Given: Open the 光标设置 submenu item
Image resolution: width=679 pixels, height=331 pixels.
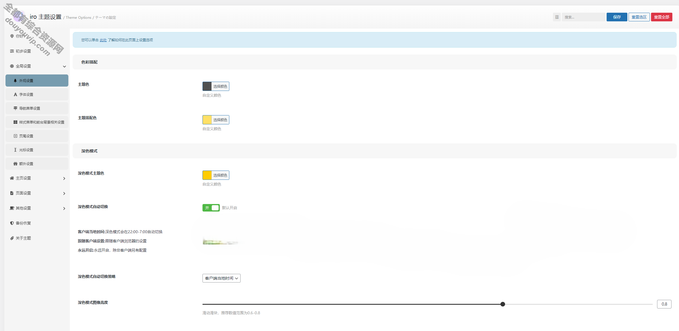Looking at the screenshot, I should pos(37,150).
